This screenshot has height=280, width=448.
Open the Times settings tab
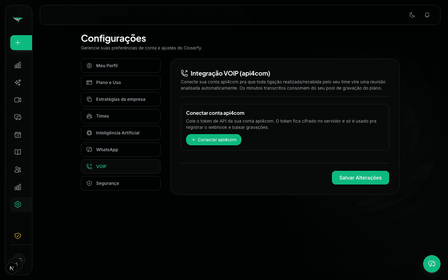coord(121,116)
